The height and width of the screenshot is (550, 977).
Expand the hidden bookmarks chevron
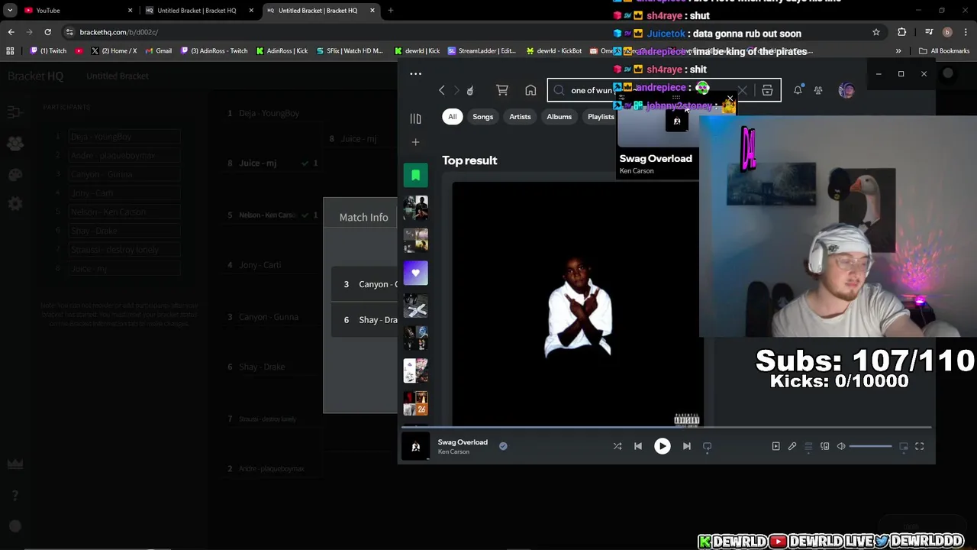(898, 51)
